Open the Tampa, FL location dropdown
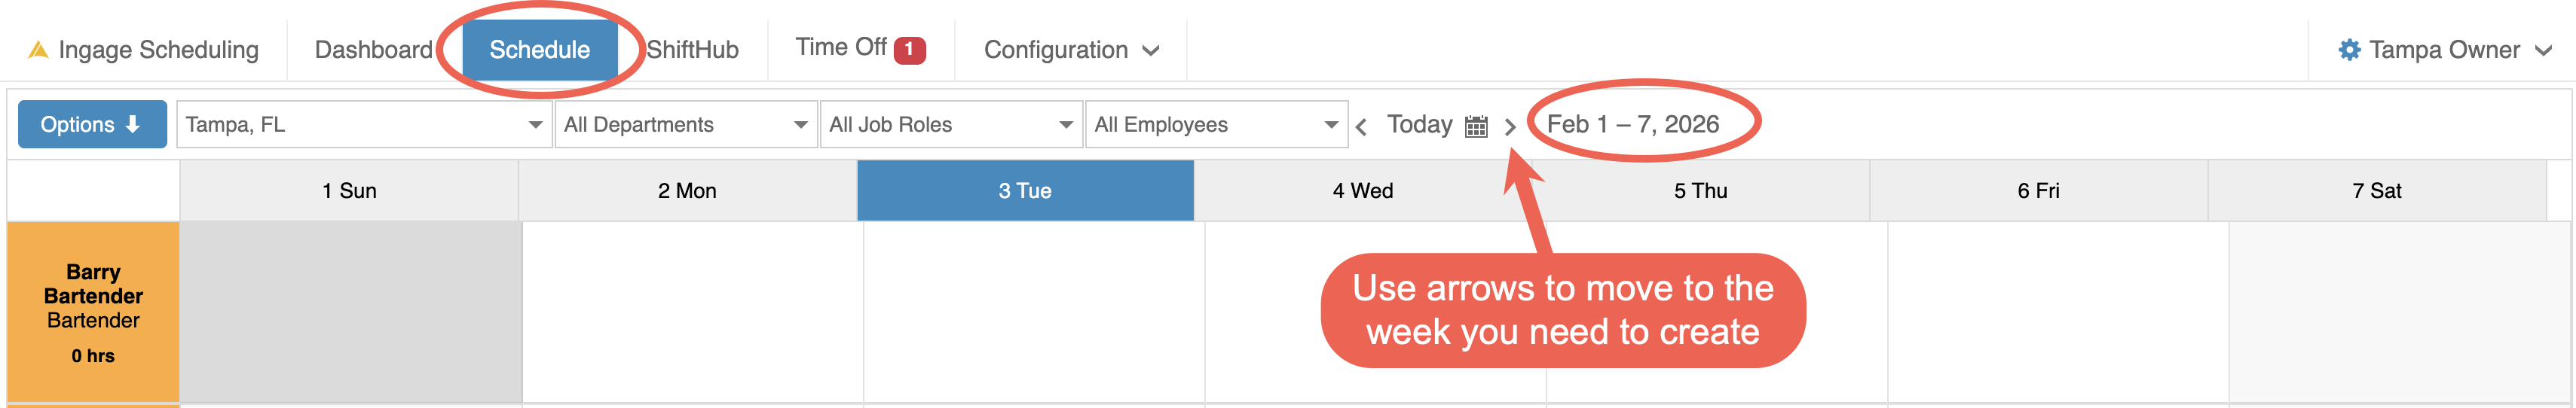The image size is (2576, 408). coord(364,124)
